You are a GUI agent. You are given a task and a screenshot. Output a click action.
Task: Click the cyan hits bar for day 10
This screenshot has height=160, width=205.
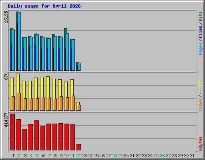click(x=67, y=52)
